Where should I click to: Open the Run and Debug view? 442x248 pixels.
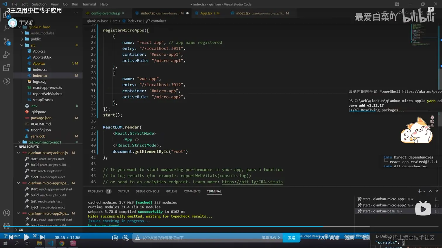pyautogui.click(x=6, y=54)
